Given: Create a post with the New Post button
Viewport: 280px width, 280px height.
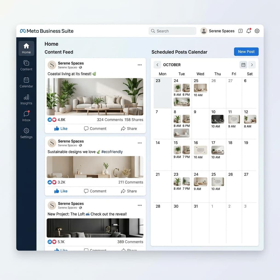Looking at the screenshot, I should pos(246,52).
